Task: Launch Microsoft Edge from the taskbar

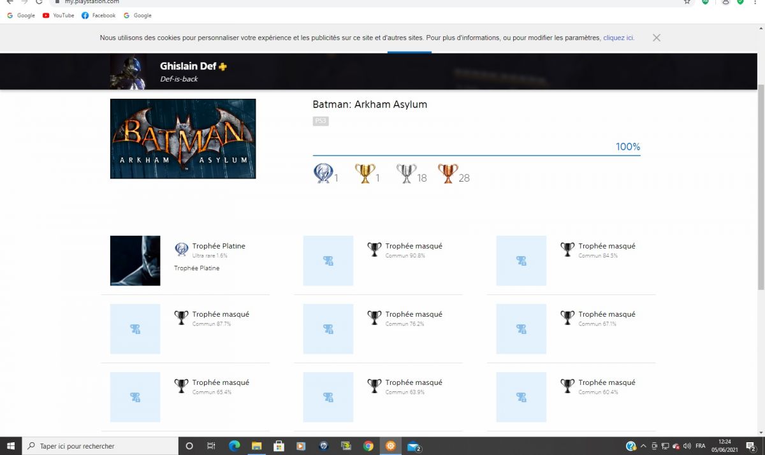Action: (234, 446)
